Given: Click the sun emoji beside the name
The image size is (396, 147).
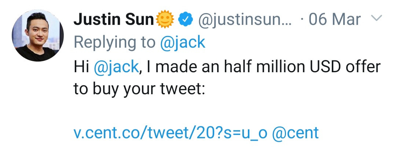Looking at the screenshot, I should click(165, 19).
